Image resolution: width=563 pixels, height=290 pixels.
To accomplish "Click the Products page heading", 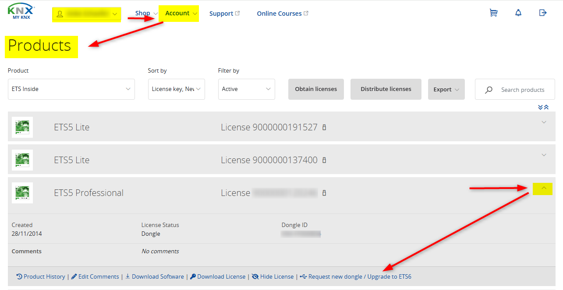I will click(x=39, y=45).
